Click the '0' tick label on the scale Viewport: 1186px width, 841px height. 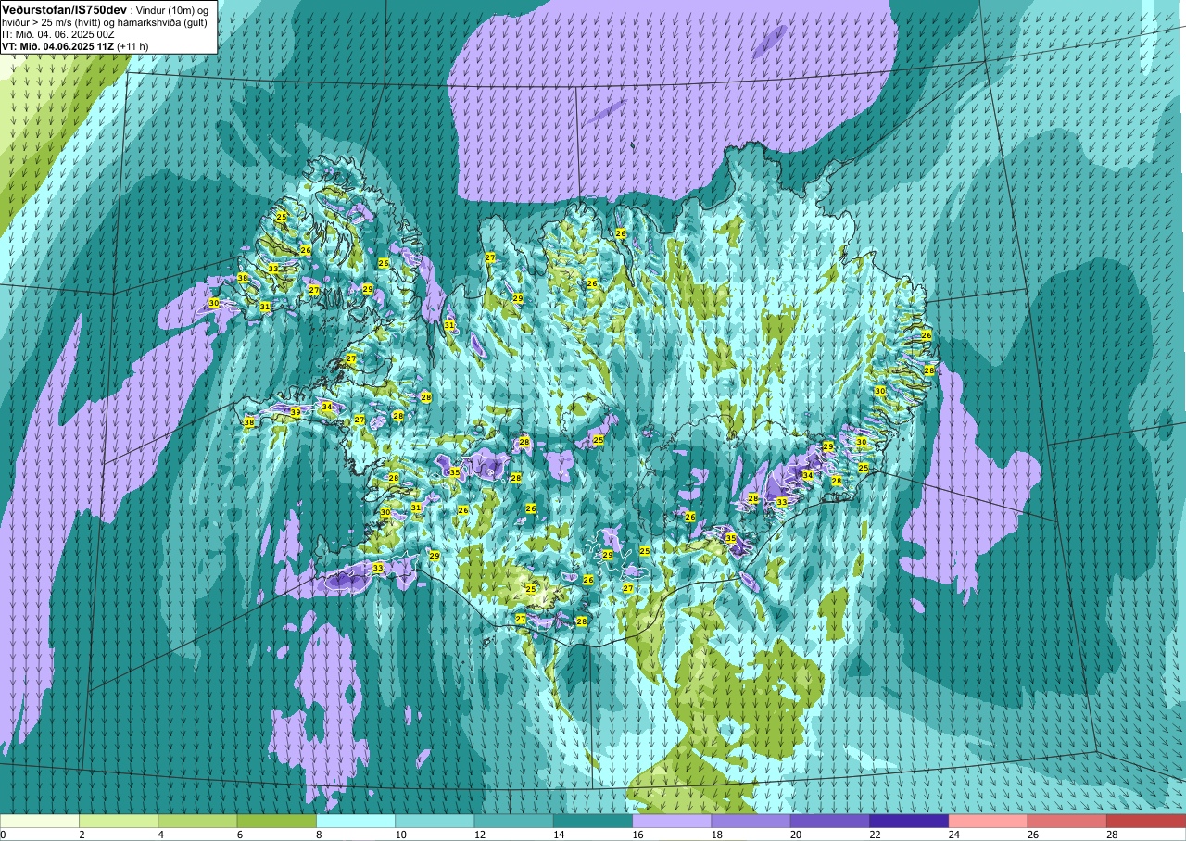pyautogui.click(x=3, y=835)
